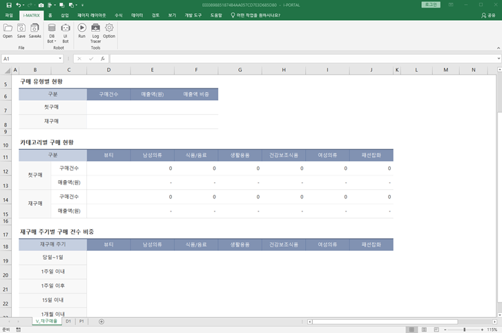Expand the DB Bot dropdown
Viewport: 502px width, 333px height.
pos(52,41)
